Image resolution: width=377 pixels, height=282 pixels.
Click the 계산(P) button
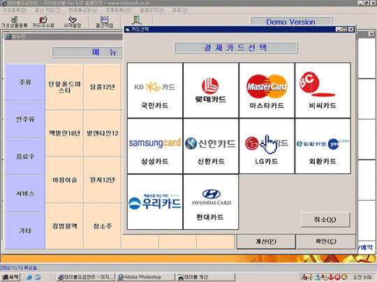266,242
